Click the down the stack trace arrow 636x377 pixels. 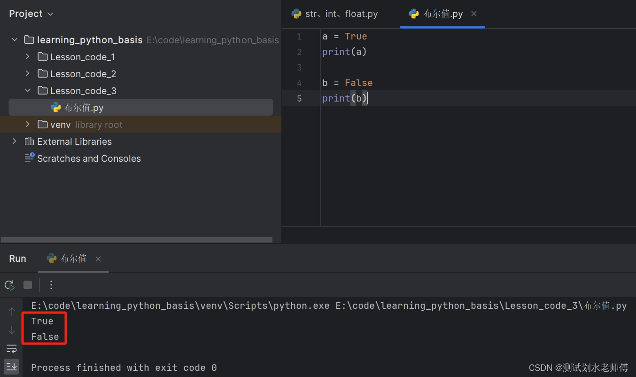12,330
